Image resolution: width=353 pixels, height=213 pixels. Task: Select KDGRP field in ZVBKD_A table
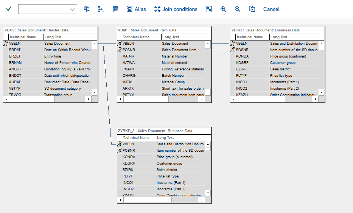(161, 163)
